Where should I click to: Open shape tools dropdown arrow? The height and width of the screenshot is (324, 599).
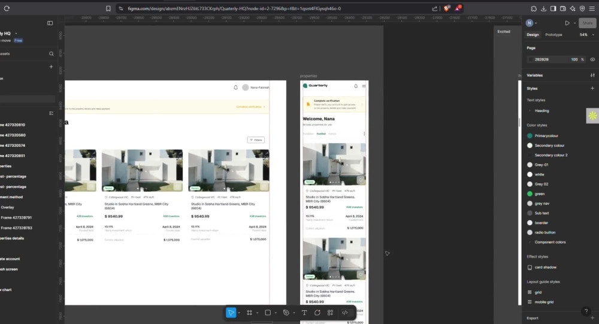276,313
